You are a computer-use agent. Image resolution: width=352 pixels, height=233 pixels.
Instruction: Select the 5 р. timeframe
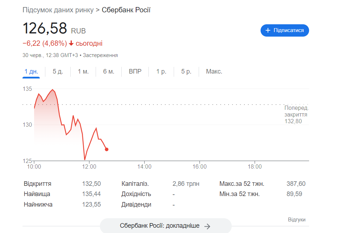(x=186, y=71)
